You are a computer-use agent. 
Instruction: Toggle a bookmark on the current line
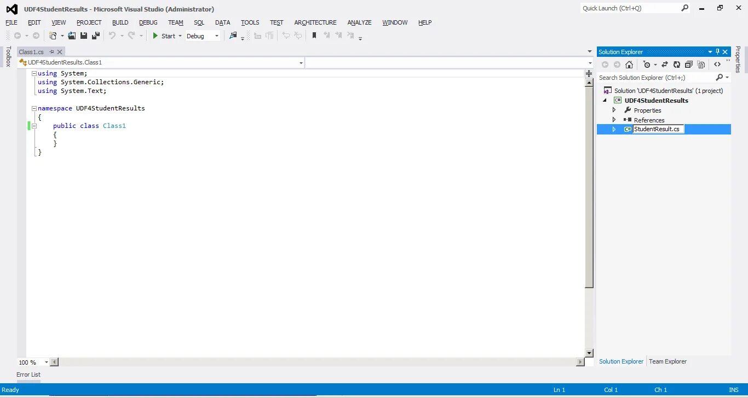[x=314, y=36]
